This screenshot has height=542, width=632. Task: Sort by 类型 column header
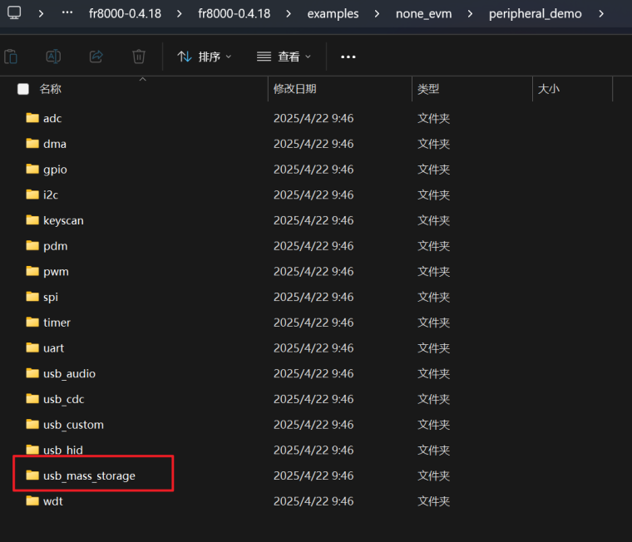[x=428, y=89]
